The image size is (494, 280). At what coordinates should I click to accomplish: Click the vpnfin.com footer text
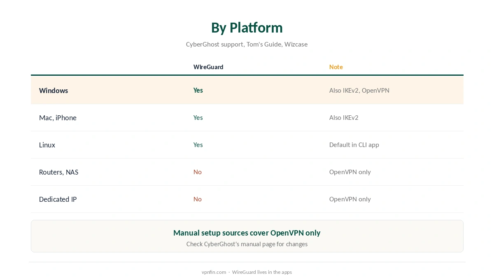pyautogui.click(x=214, y=272)
